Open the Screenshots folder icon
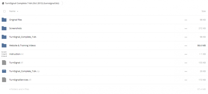Screen dimensions: 208x94 (x=4, y=28)
